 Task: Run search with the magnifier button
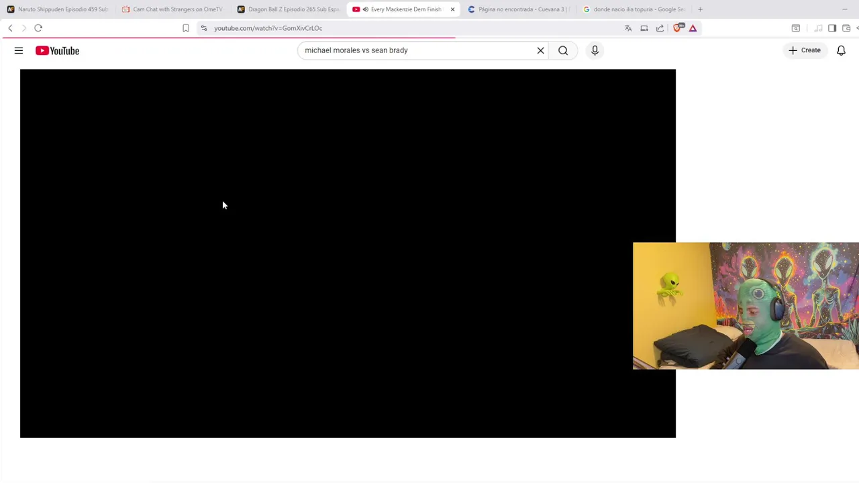[563, 50]
